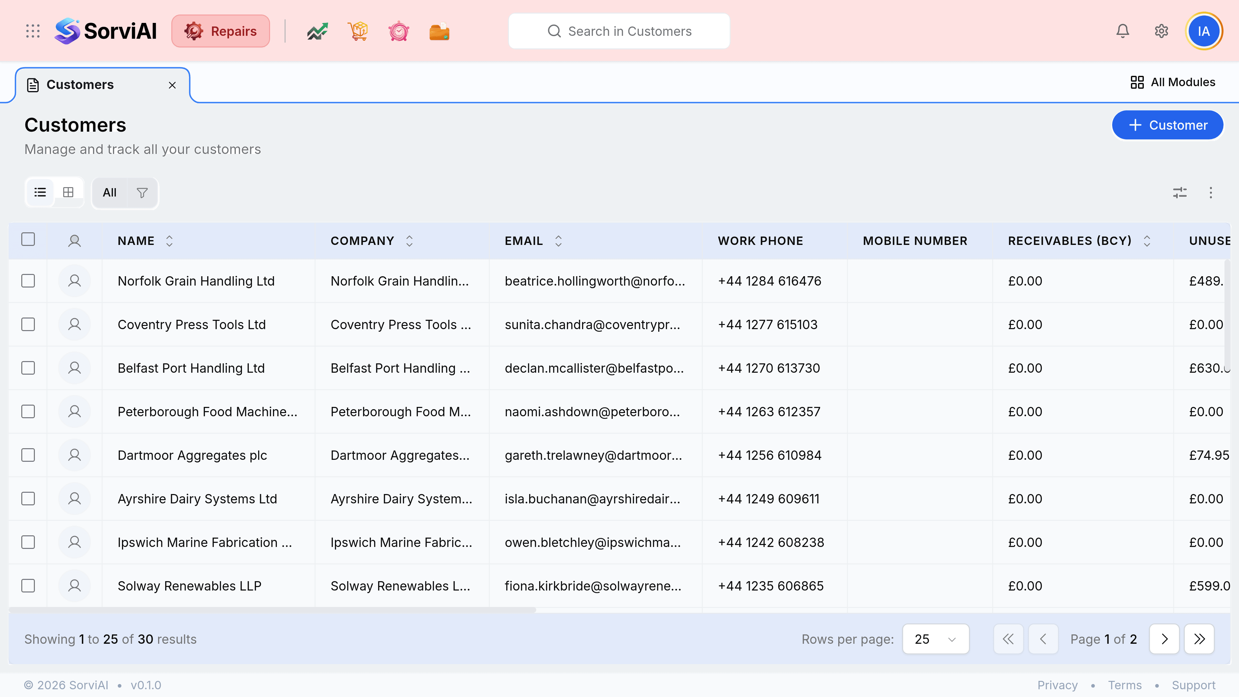Screen dimensions: 1239x697
Task: Select Ipswich Marine Fabrication row checkbox
Action: coord(28,542)
